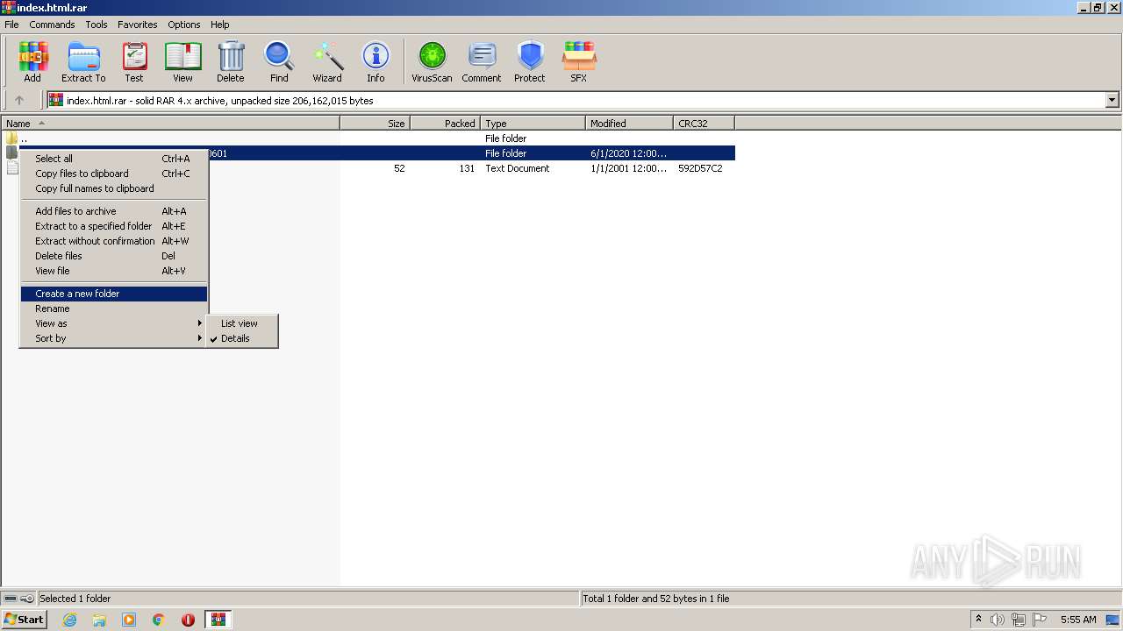This screenshot has width=1123, height=631.
Task: Show hidden tray icons arrow
Action: coord(978,619)
